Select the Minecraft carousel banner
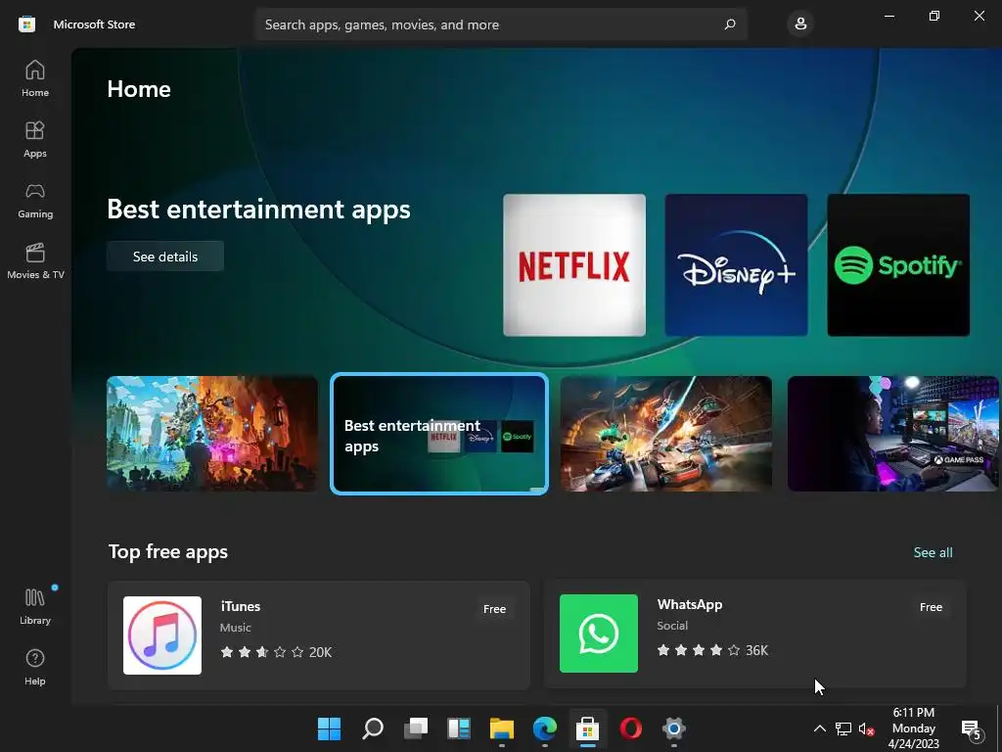The image size is (1002, 752). coord(212,434)
